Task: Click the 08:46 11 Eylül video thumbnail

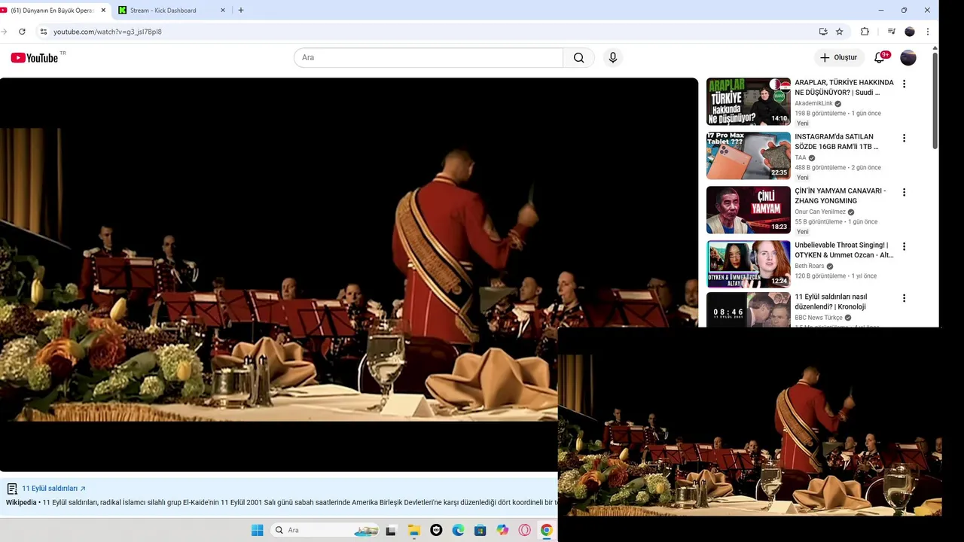Action: click(749, 309)
